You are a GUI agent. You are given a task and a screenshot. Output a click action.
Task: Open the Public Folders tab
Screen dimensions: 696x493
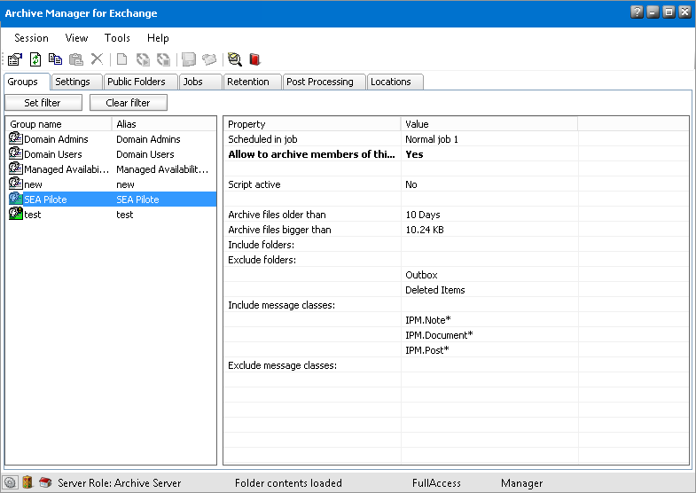click(136, 82)
